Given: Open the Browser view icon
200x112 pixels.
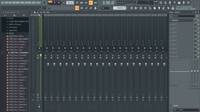Looking at the screenshot, I should pyautogui.click(x=150, y=8).
